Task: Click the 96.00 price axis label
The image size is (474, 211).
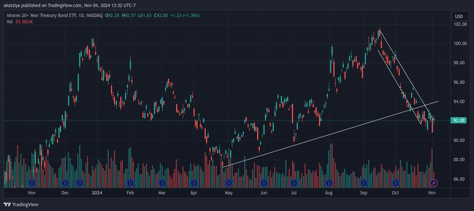Action: 459,82
